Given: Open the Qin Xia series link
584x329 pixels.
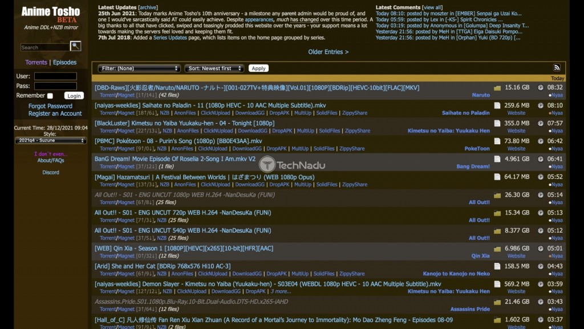Looking at the screenshot, I should tap(480, 255).
